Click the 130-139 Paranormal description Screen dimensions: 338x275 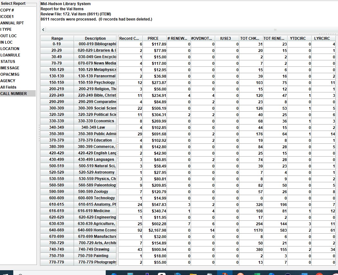tap(95, 76)
